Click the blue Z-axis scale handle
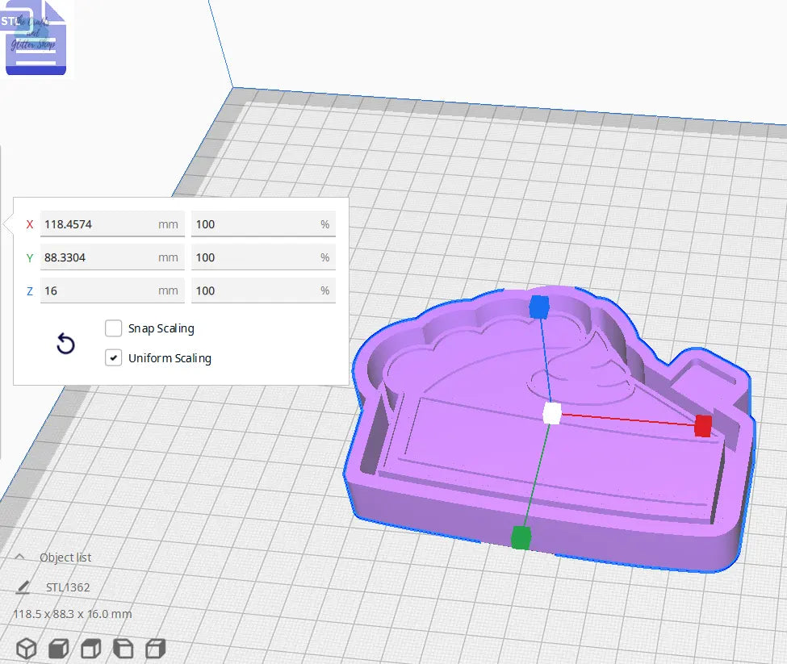Image resolution: width=787 pixels, height=664 pixels. pos(538,307)
